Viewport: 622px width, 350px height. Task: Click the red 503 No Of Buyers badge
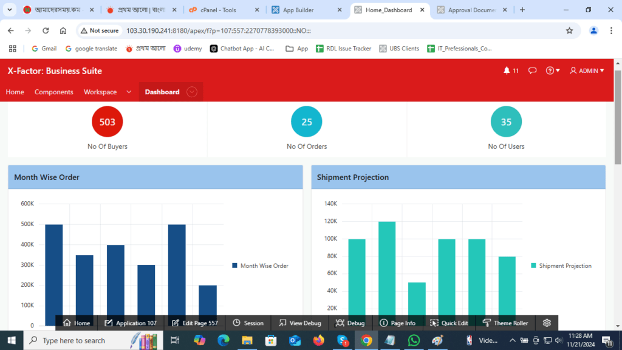pos(107,122)
